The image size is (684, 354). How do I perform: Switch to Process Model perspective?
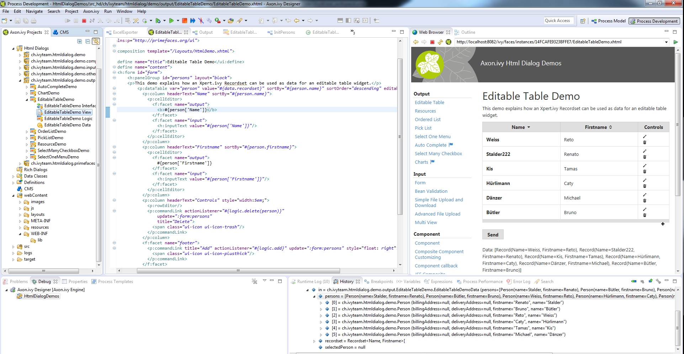pos(608,21)
